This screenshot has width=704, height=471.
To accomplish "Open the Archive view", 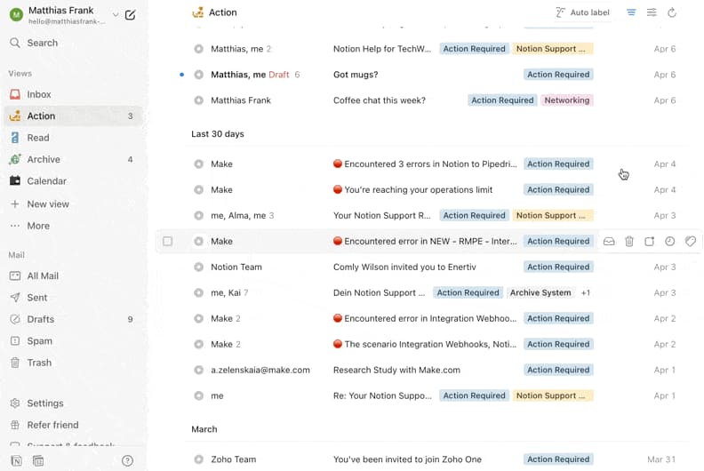I will (x=73, y=159).
